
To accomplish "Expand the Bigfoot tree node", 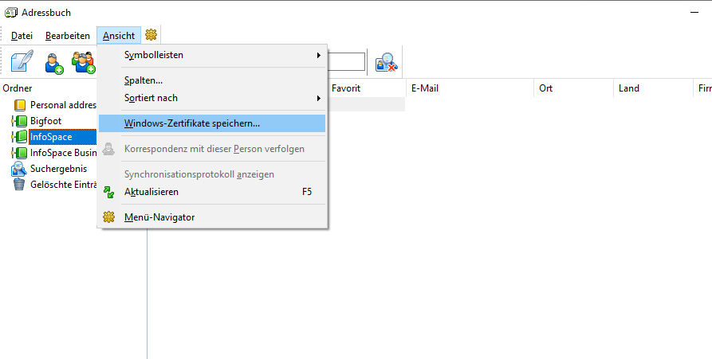I will click(14, 121).
